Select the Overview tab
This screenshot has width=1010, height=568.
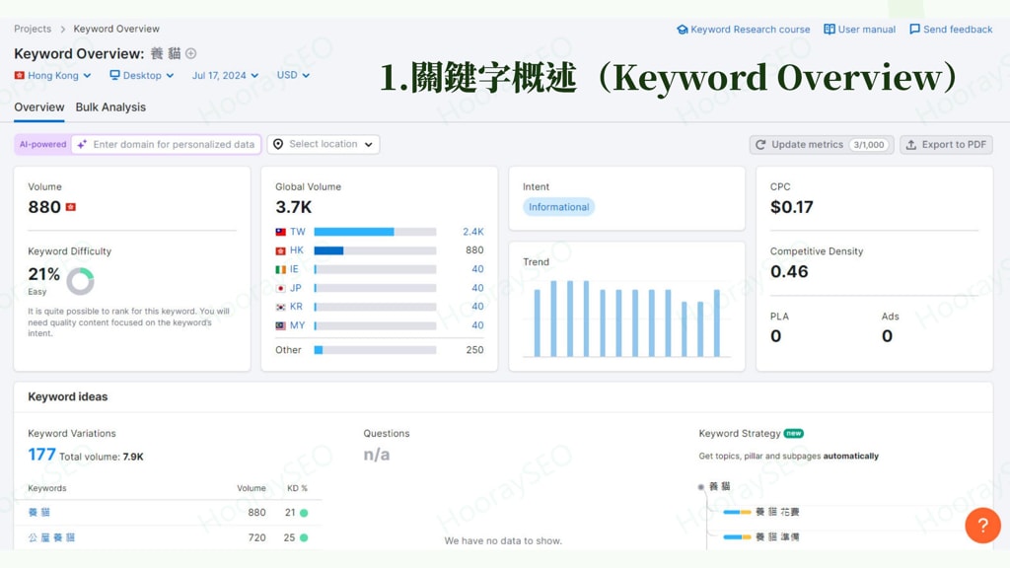(x=38, y=106)
